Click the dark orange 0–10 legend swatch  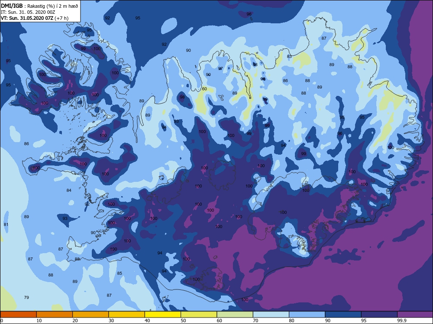[18, 314]
